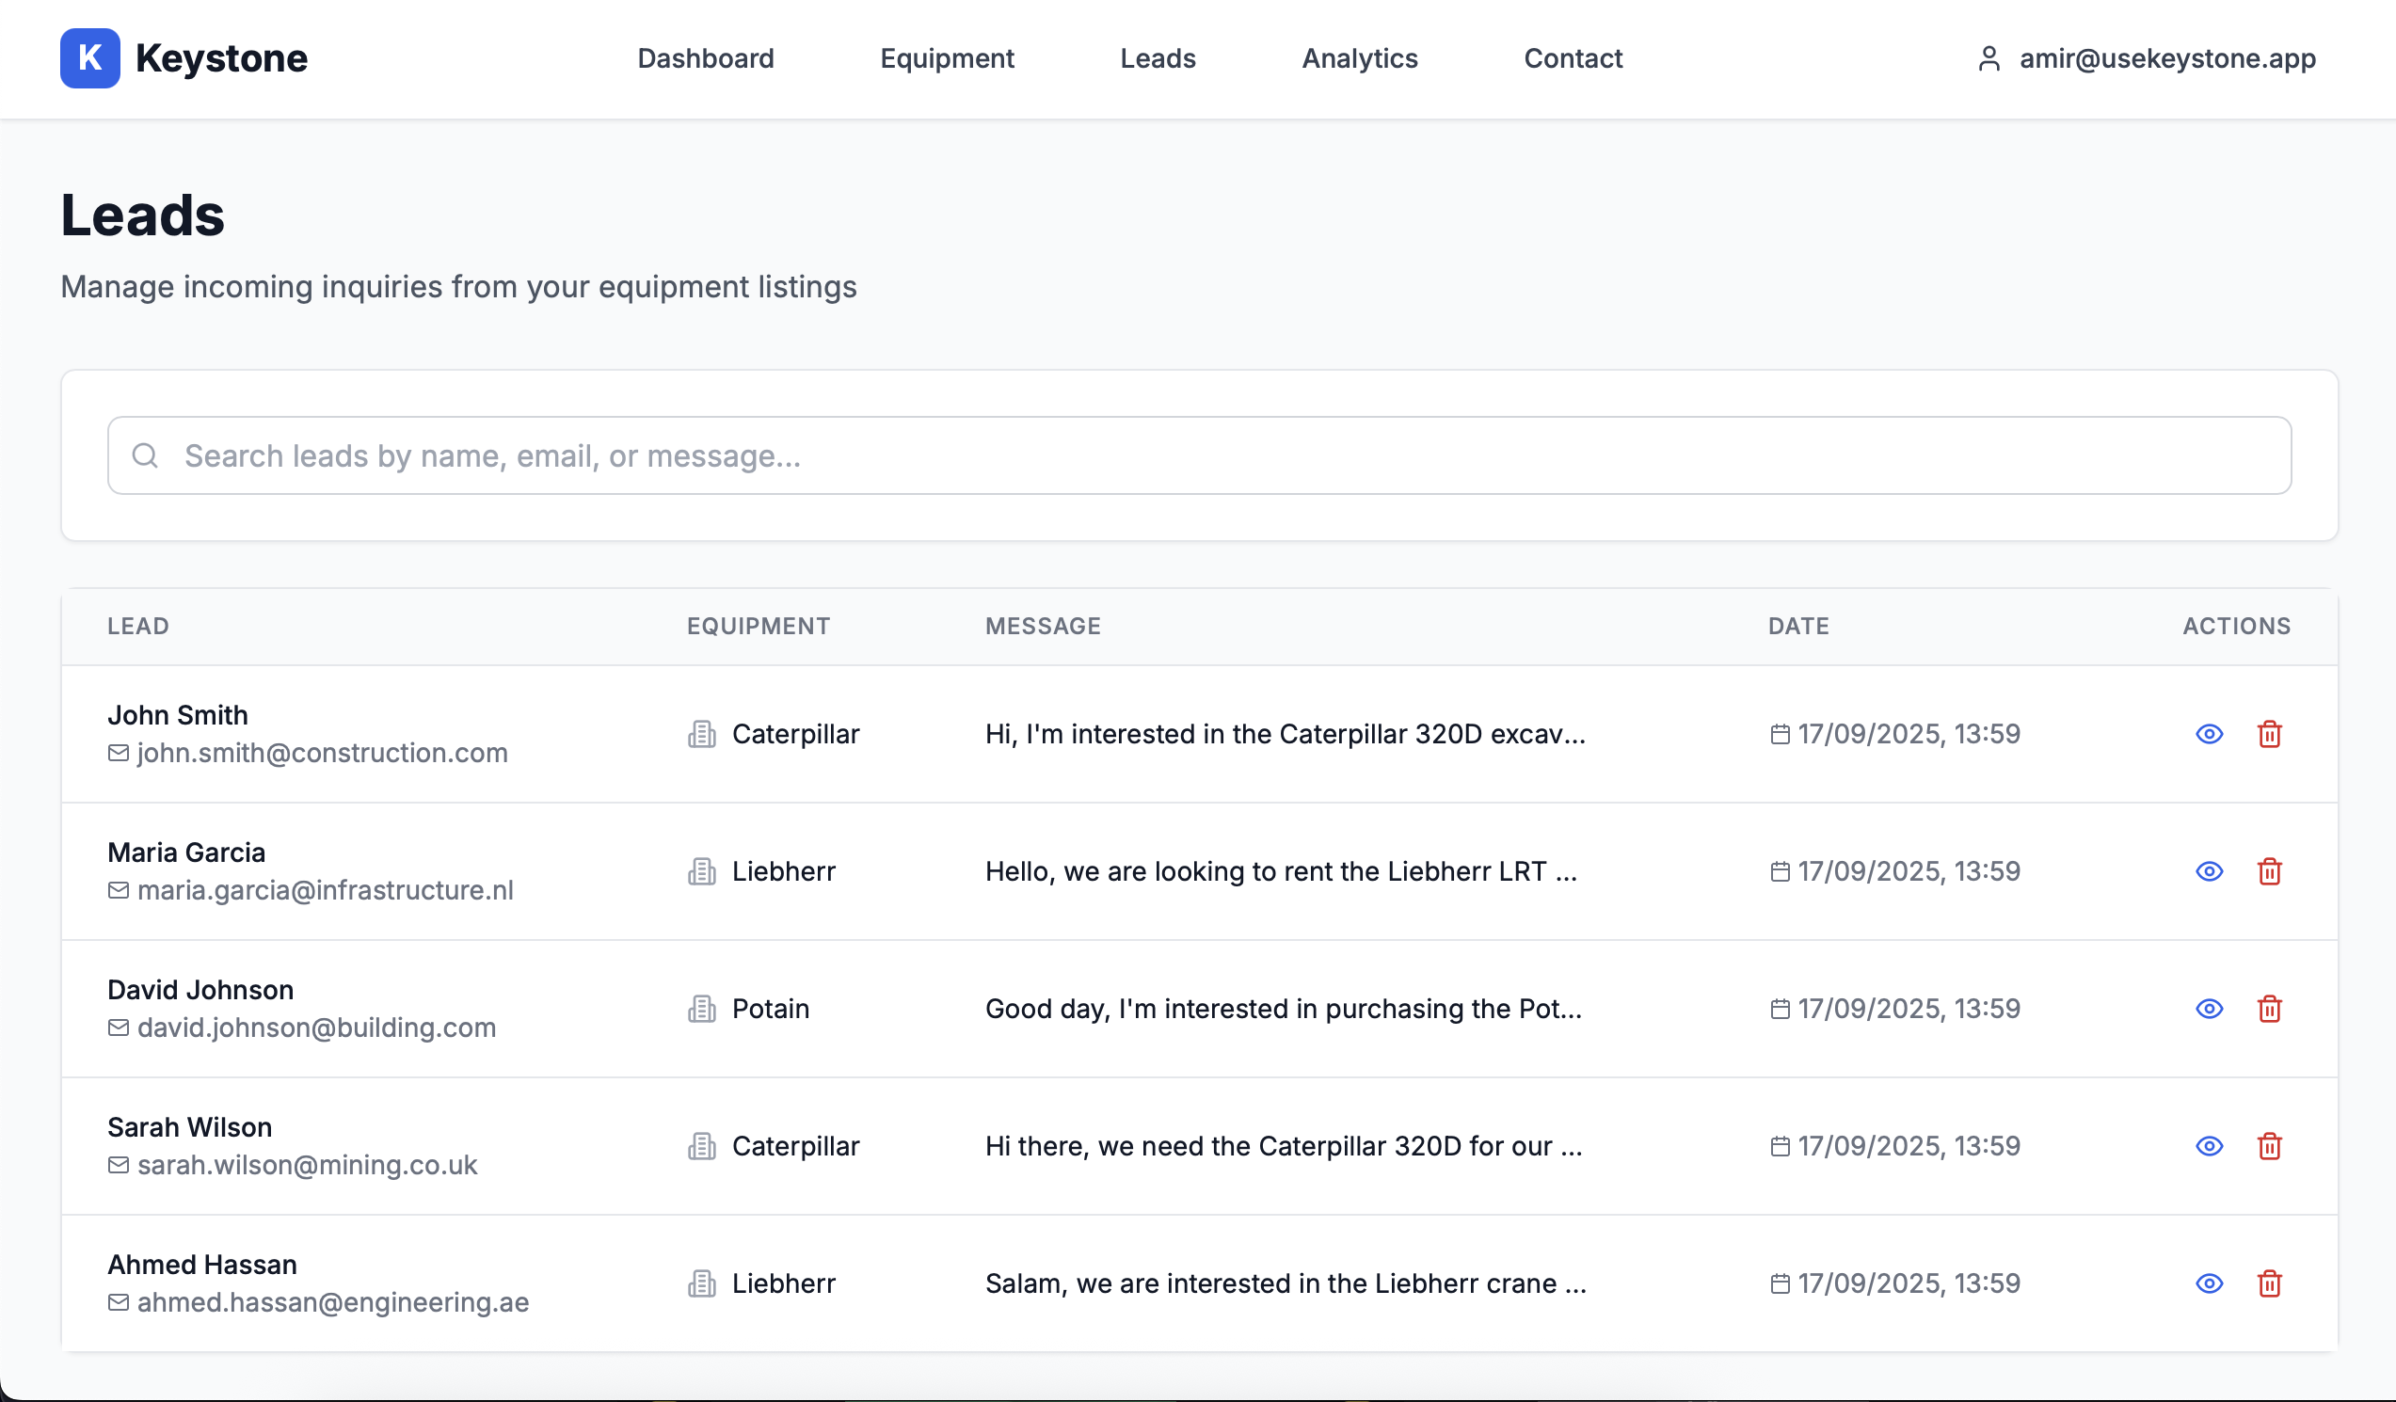The image size is (2396, 1402).
Task: Remove David Johnson's lead with trash icon
Action: (x=2269, y=1009)
